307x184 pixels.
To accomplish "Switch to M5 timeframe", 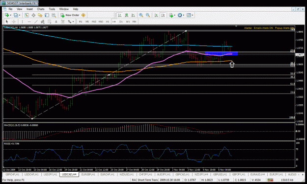I will tap(87, 22).
